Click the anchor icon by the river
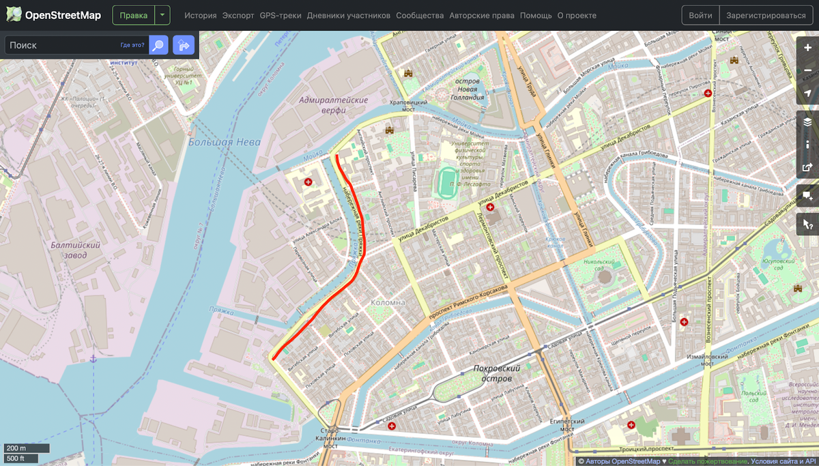 tap(94, 358)
